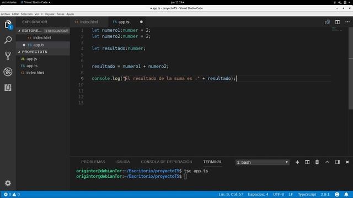Open the system clock in top bar

[x=177, y=2]
